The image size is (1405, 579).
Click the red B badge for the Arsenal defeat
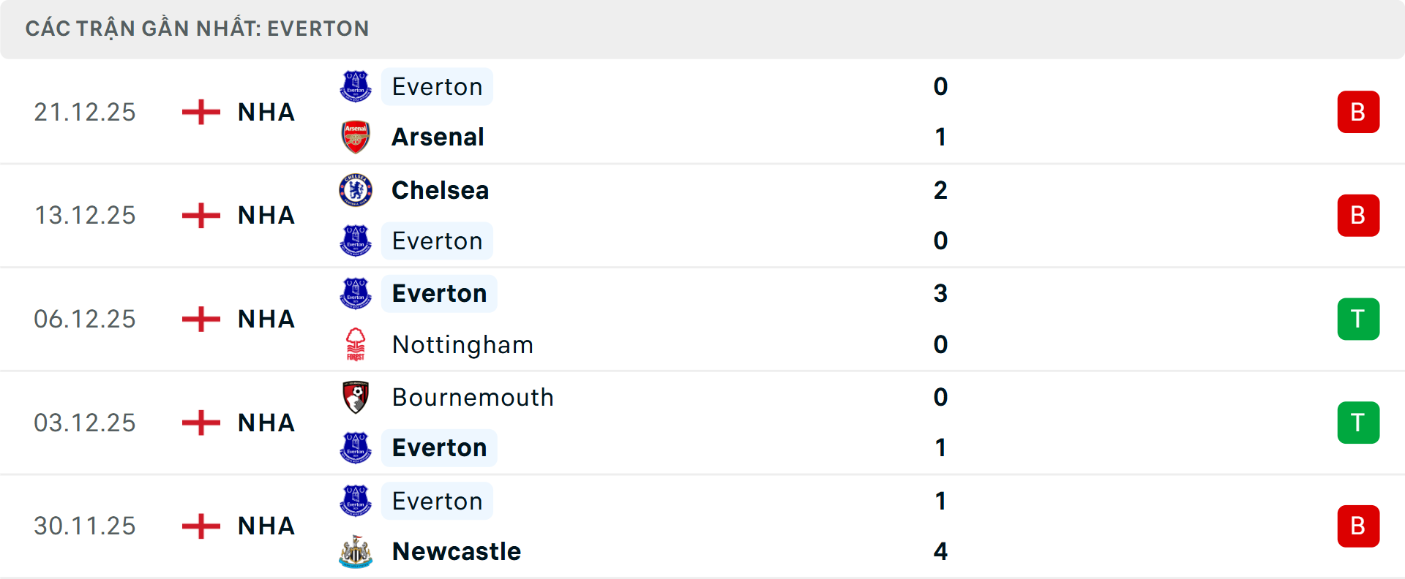pos(1358,111)
